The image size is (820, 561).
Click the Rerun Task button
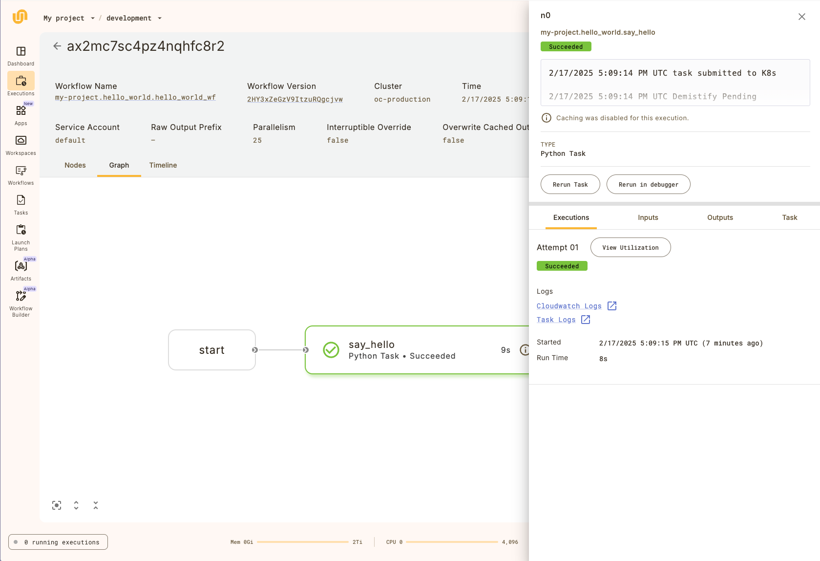tap(570, 184)
